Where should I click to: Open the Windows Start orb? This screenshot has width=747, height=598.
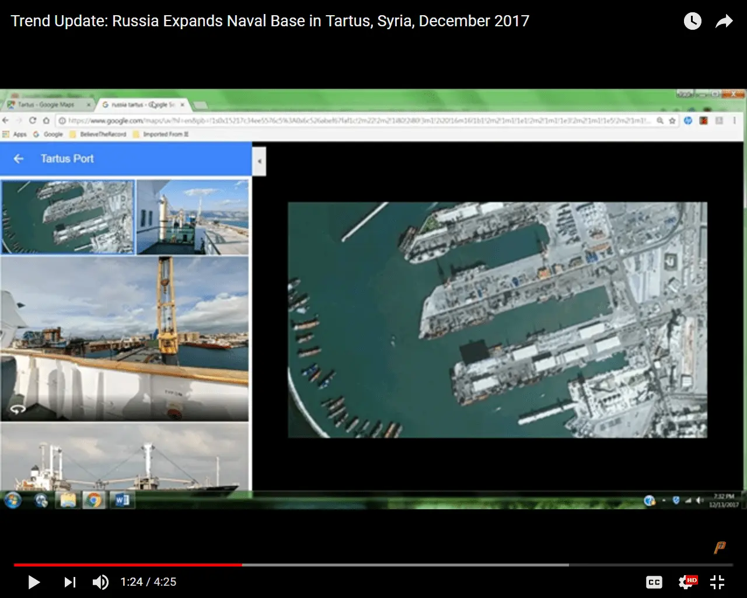click(13, 500)
